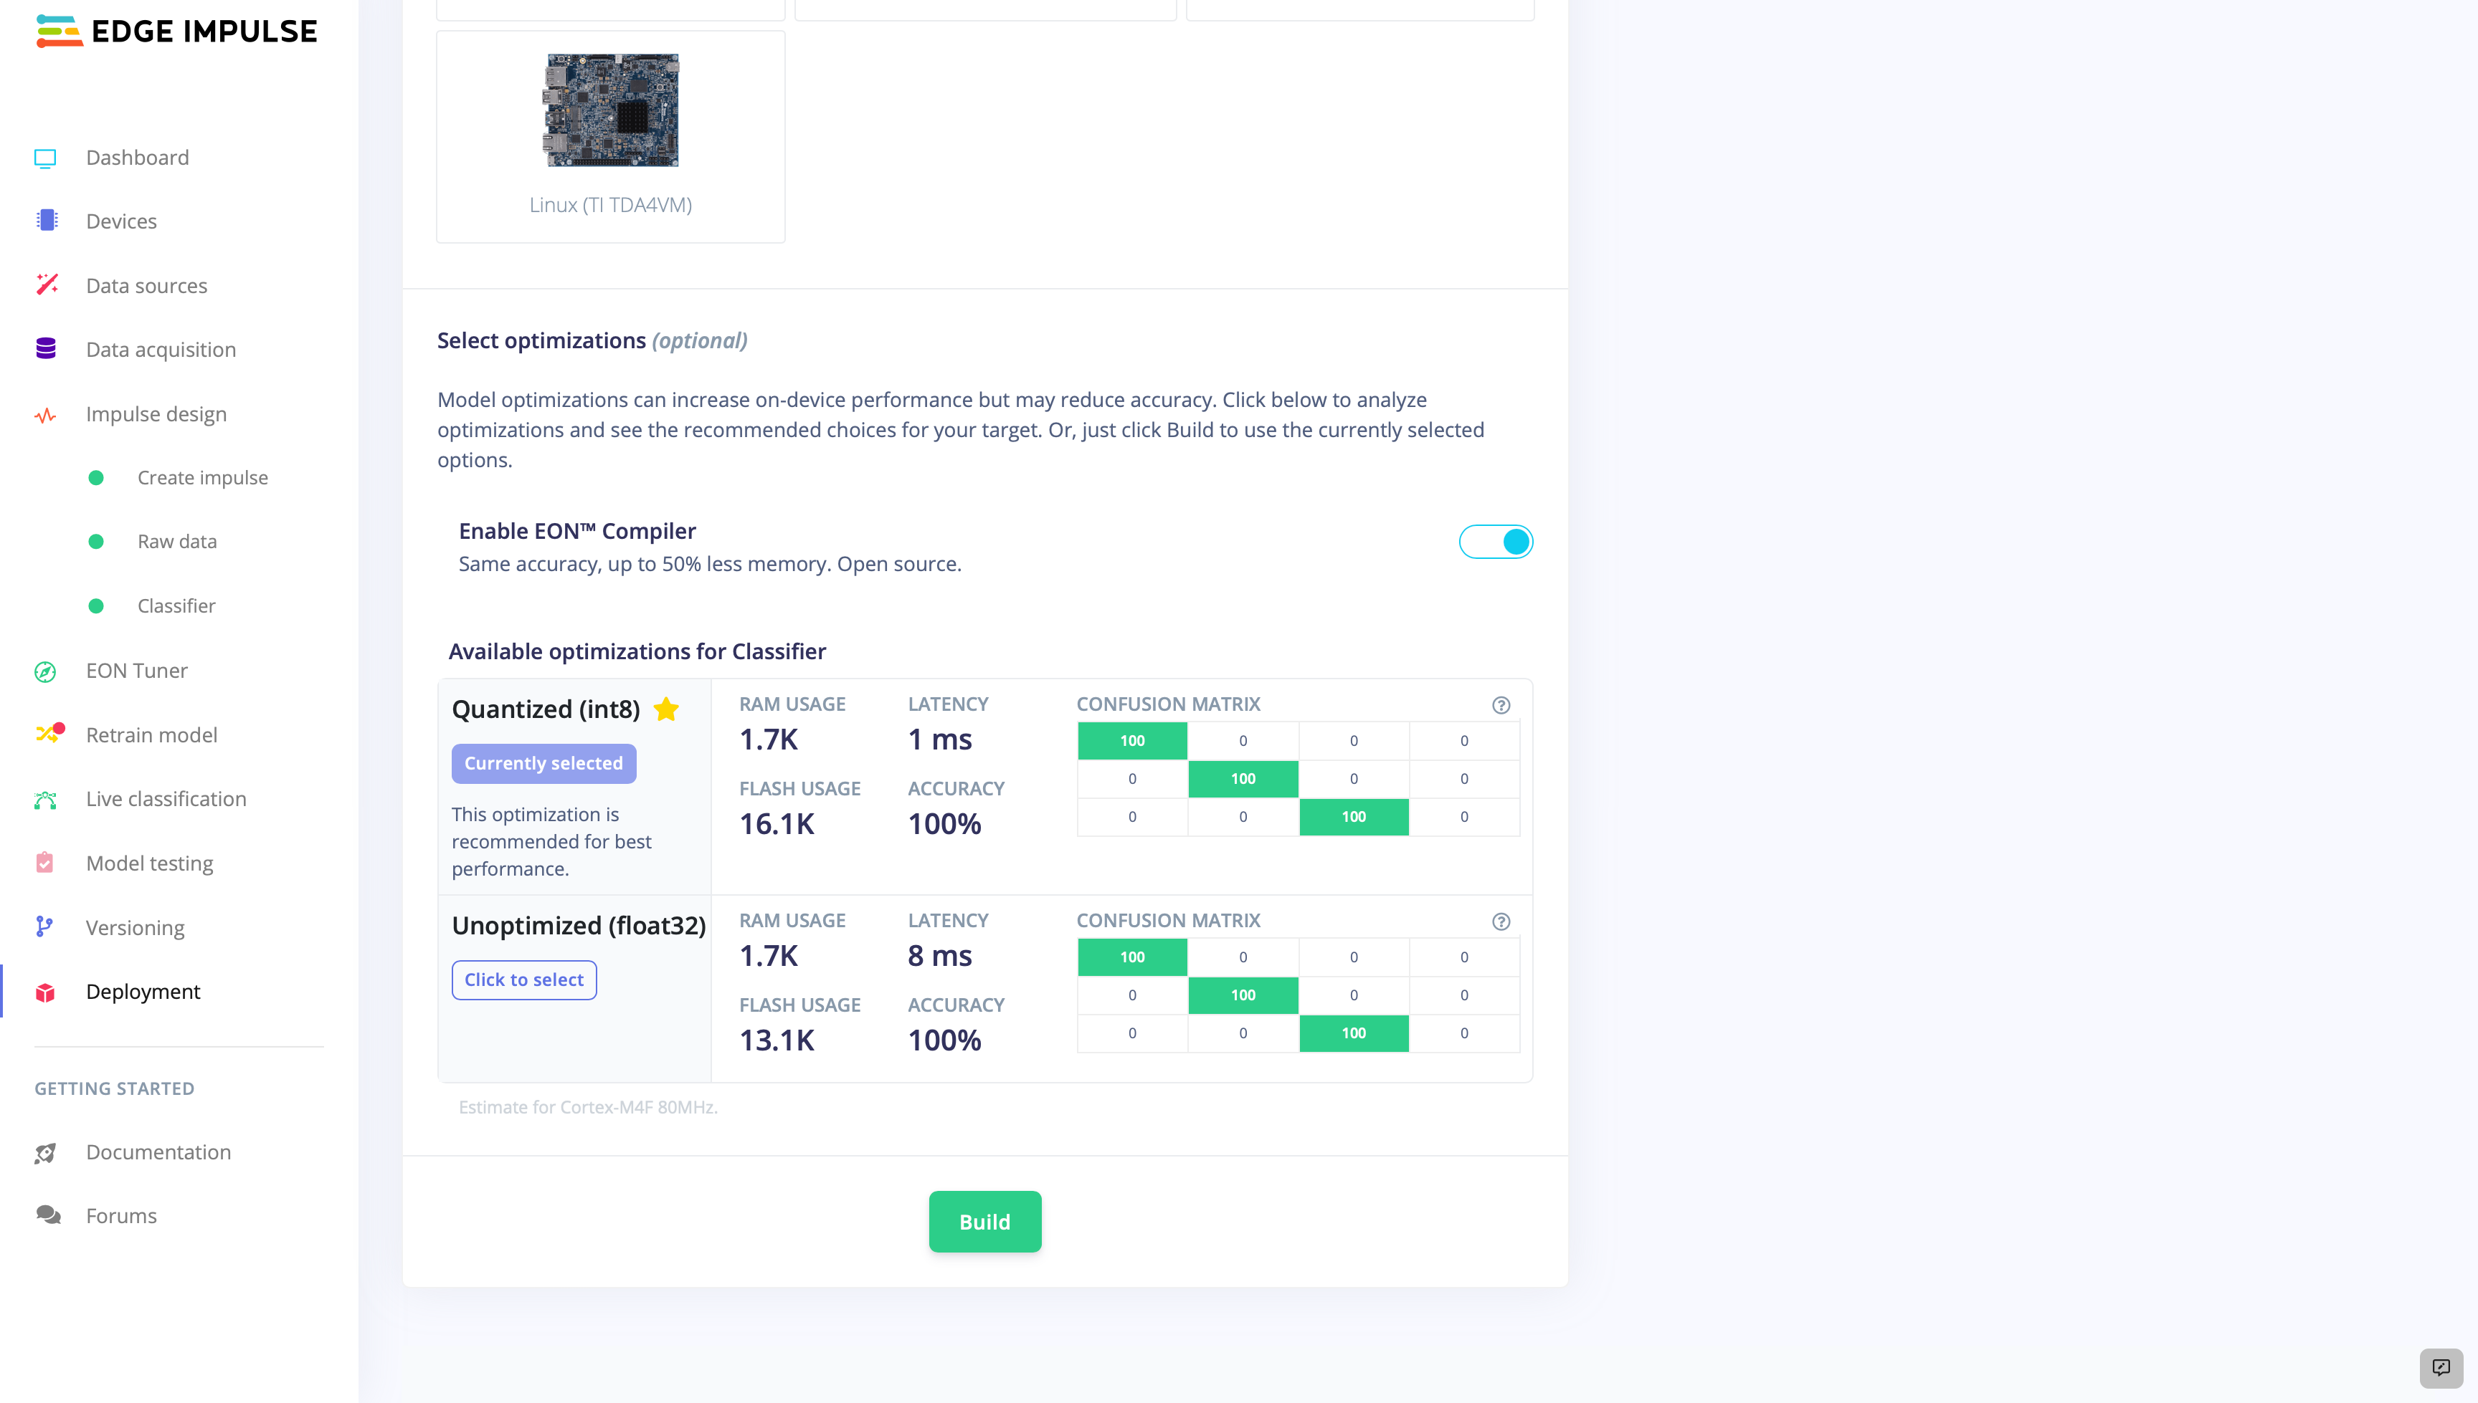Click the Versioning branch icon
Screen dimensions: 2478x1403
(44, 927)
